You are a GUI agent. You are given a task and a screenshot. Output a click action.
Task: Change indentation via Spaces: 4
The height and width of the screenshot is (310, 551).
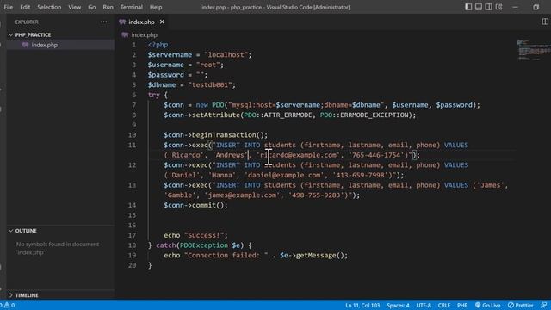pos(398,305)
